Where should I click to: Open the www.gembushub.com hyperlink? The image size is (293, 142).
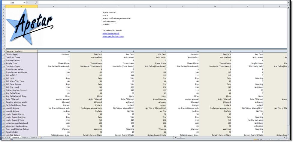pyautogui.click(x=113, y=36)
